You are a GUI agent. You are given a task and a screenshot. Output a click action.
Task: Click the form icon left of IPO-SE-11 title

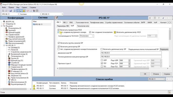(56, 18)
